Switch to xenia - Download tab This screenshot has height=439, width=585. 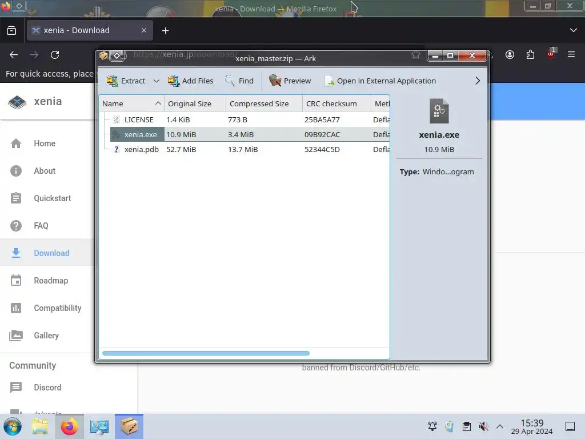click(x=90, y=31)
